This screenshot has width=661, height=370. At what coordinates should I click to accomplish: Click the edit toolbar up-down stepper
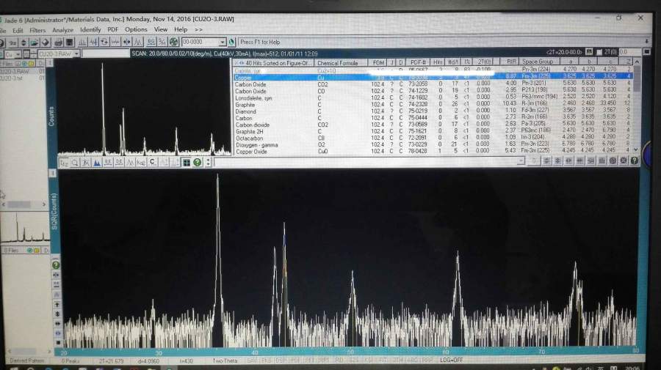tap(208, 163)
